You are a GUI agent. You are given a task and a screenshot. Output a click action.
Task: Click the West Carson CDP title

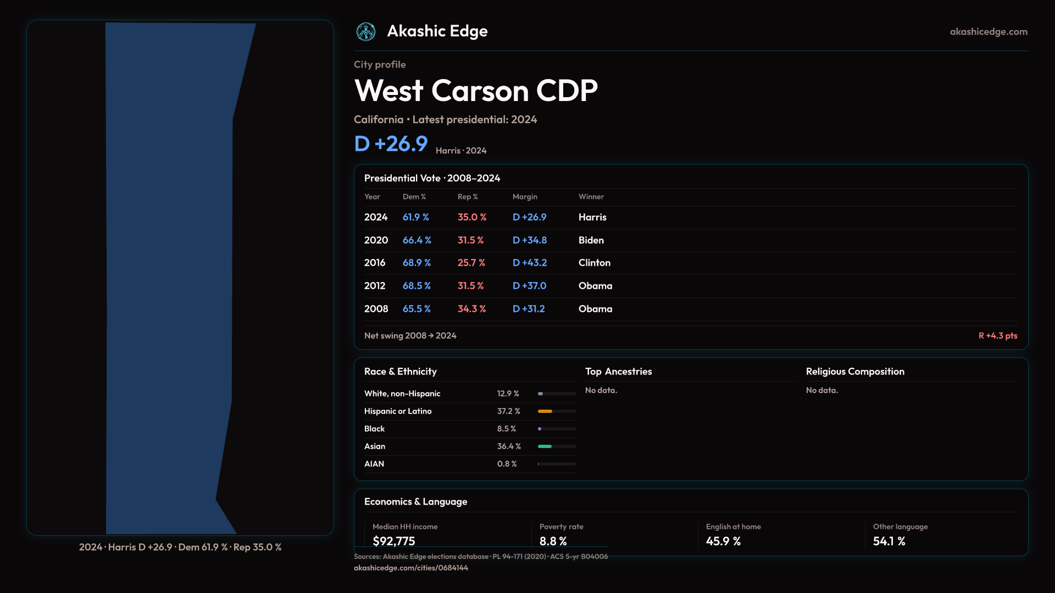pyautogui.click(x=476, y=91)
